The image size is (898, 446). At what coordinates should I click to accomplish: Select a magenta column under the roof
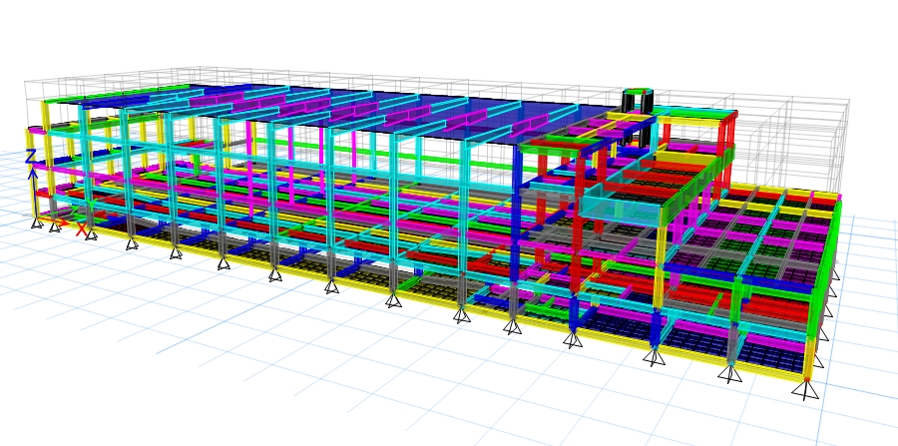(353, 150)
